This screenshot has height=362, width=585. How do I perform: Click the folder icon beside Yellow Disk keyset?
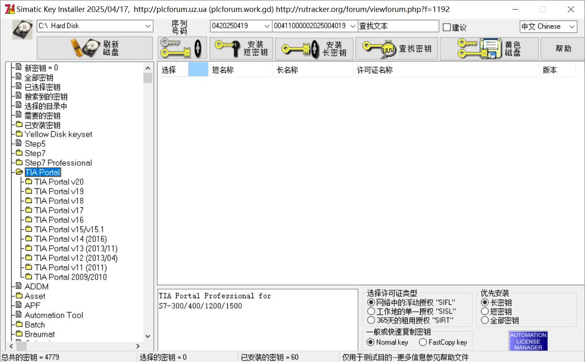pos(19,134)
